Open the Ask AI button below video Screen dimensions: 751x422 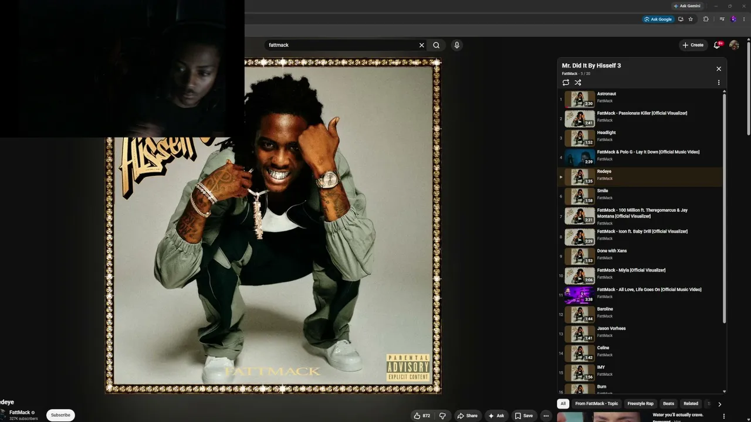click(x=496, y=416)
